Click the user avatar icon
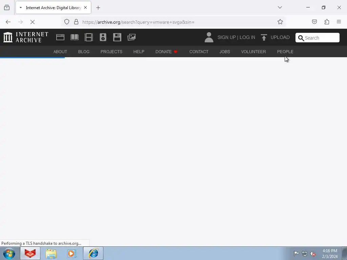 (209, 37)
